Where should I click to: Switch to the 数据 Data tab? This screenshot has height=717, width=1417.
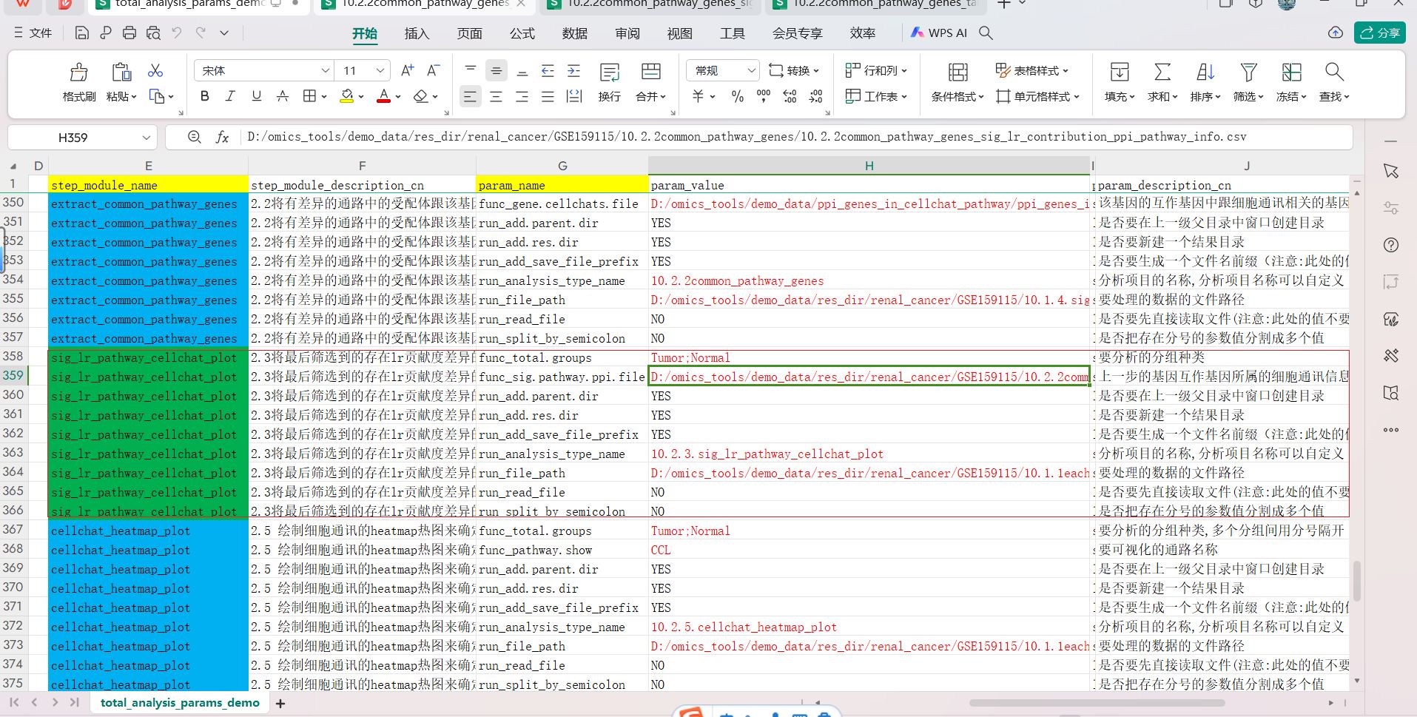pos(574,33)
